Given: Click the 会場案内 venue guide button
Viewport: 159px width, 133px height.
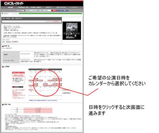Looking at the screenshot, I should tap(15, 42).
